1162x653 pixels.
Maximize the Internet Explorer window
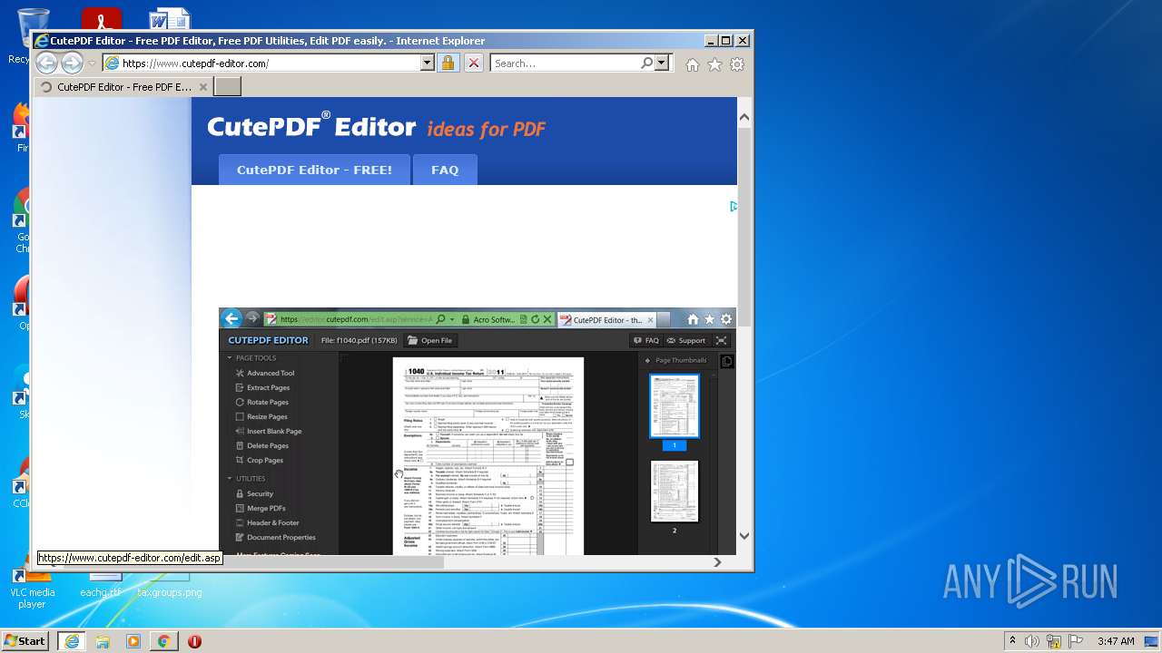[x=725, y=41]
